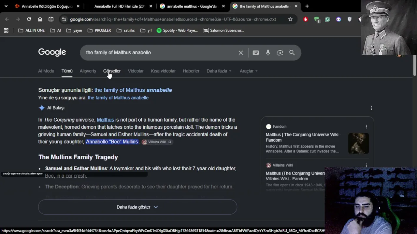This screenshot has height=234, width=417.
Task: Open the PROJELER bookmark folder
Action: [99, 30]
